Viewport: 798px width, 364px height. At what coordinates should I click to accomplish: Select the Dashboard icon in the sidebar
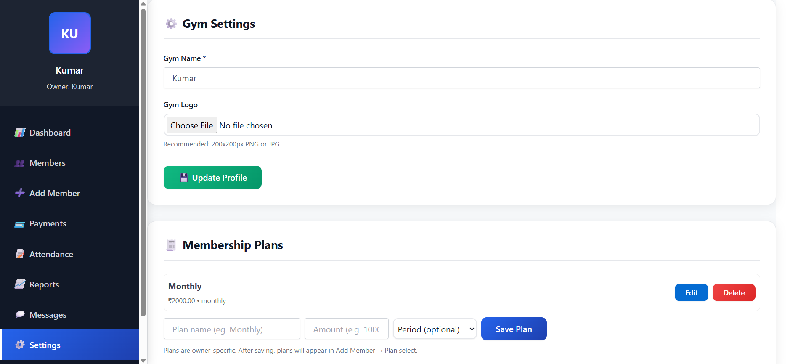tap(20, 132)
